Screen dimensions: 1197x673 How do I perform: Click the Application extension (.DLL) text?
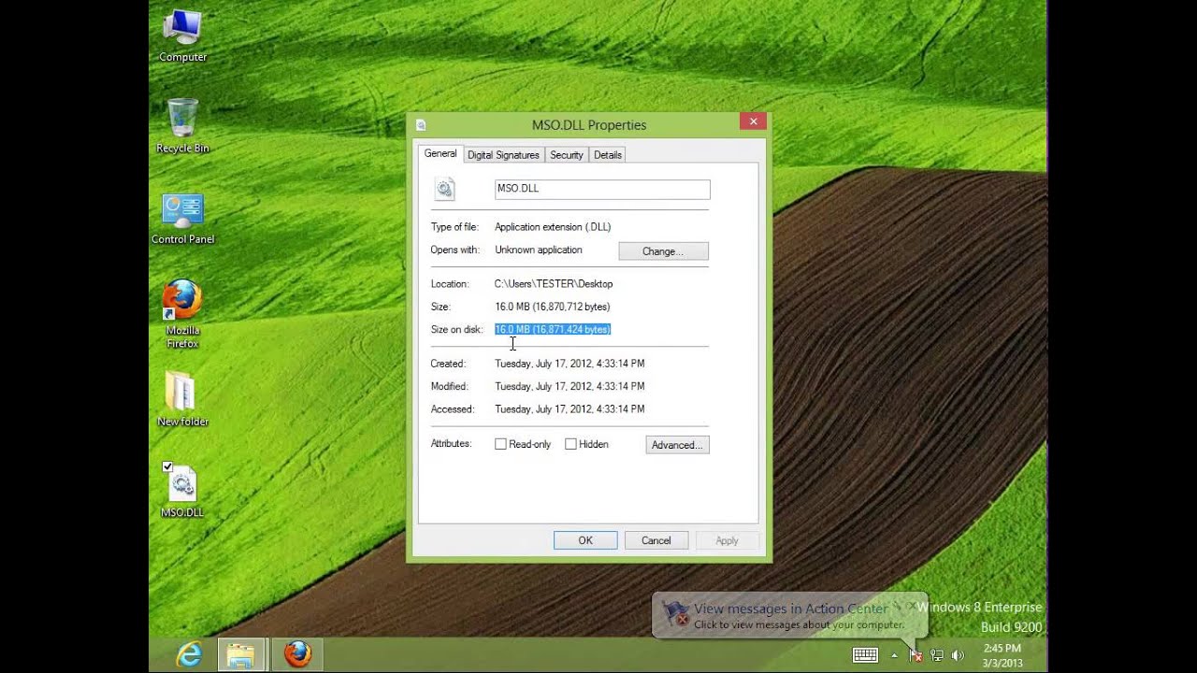coord(553,226)
